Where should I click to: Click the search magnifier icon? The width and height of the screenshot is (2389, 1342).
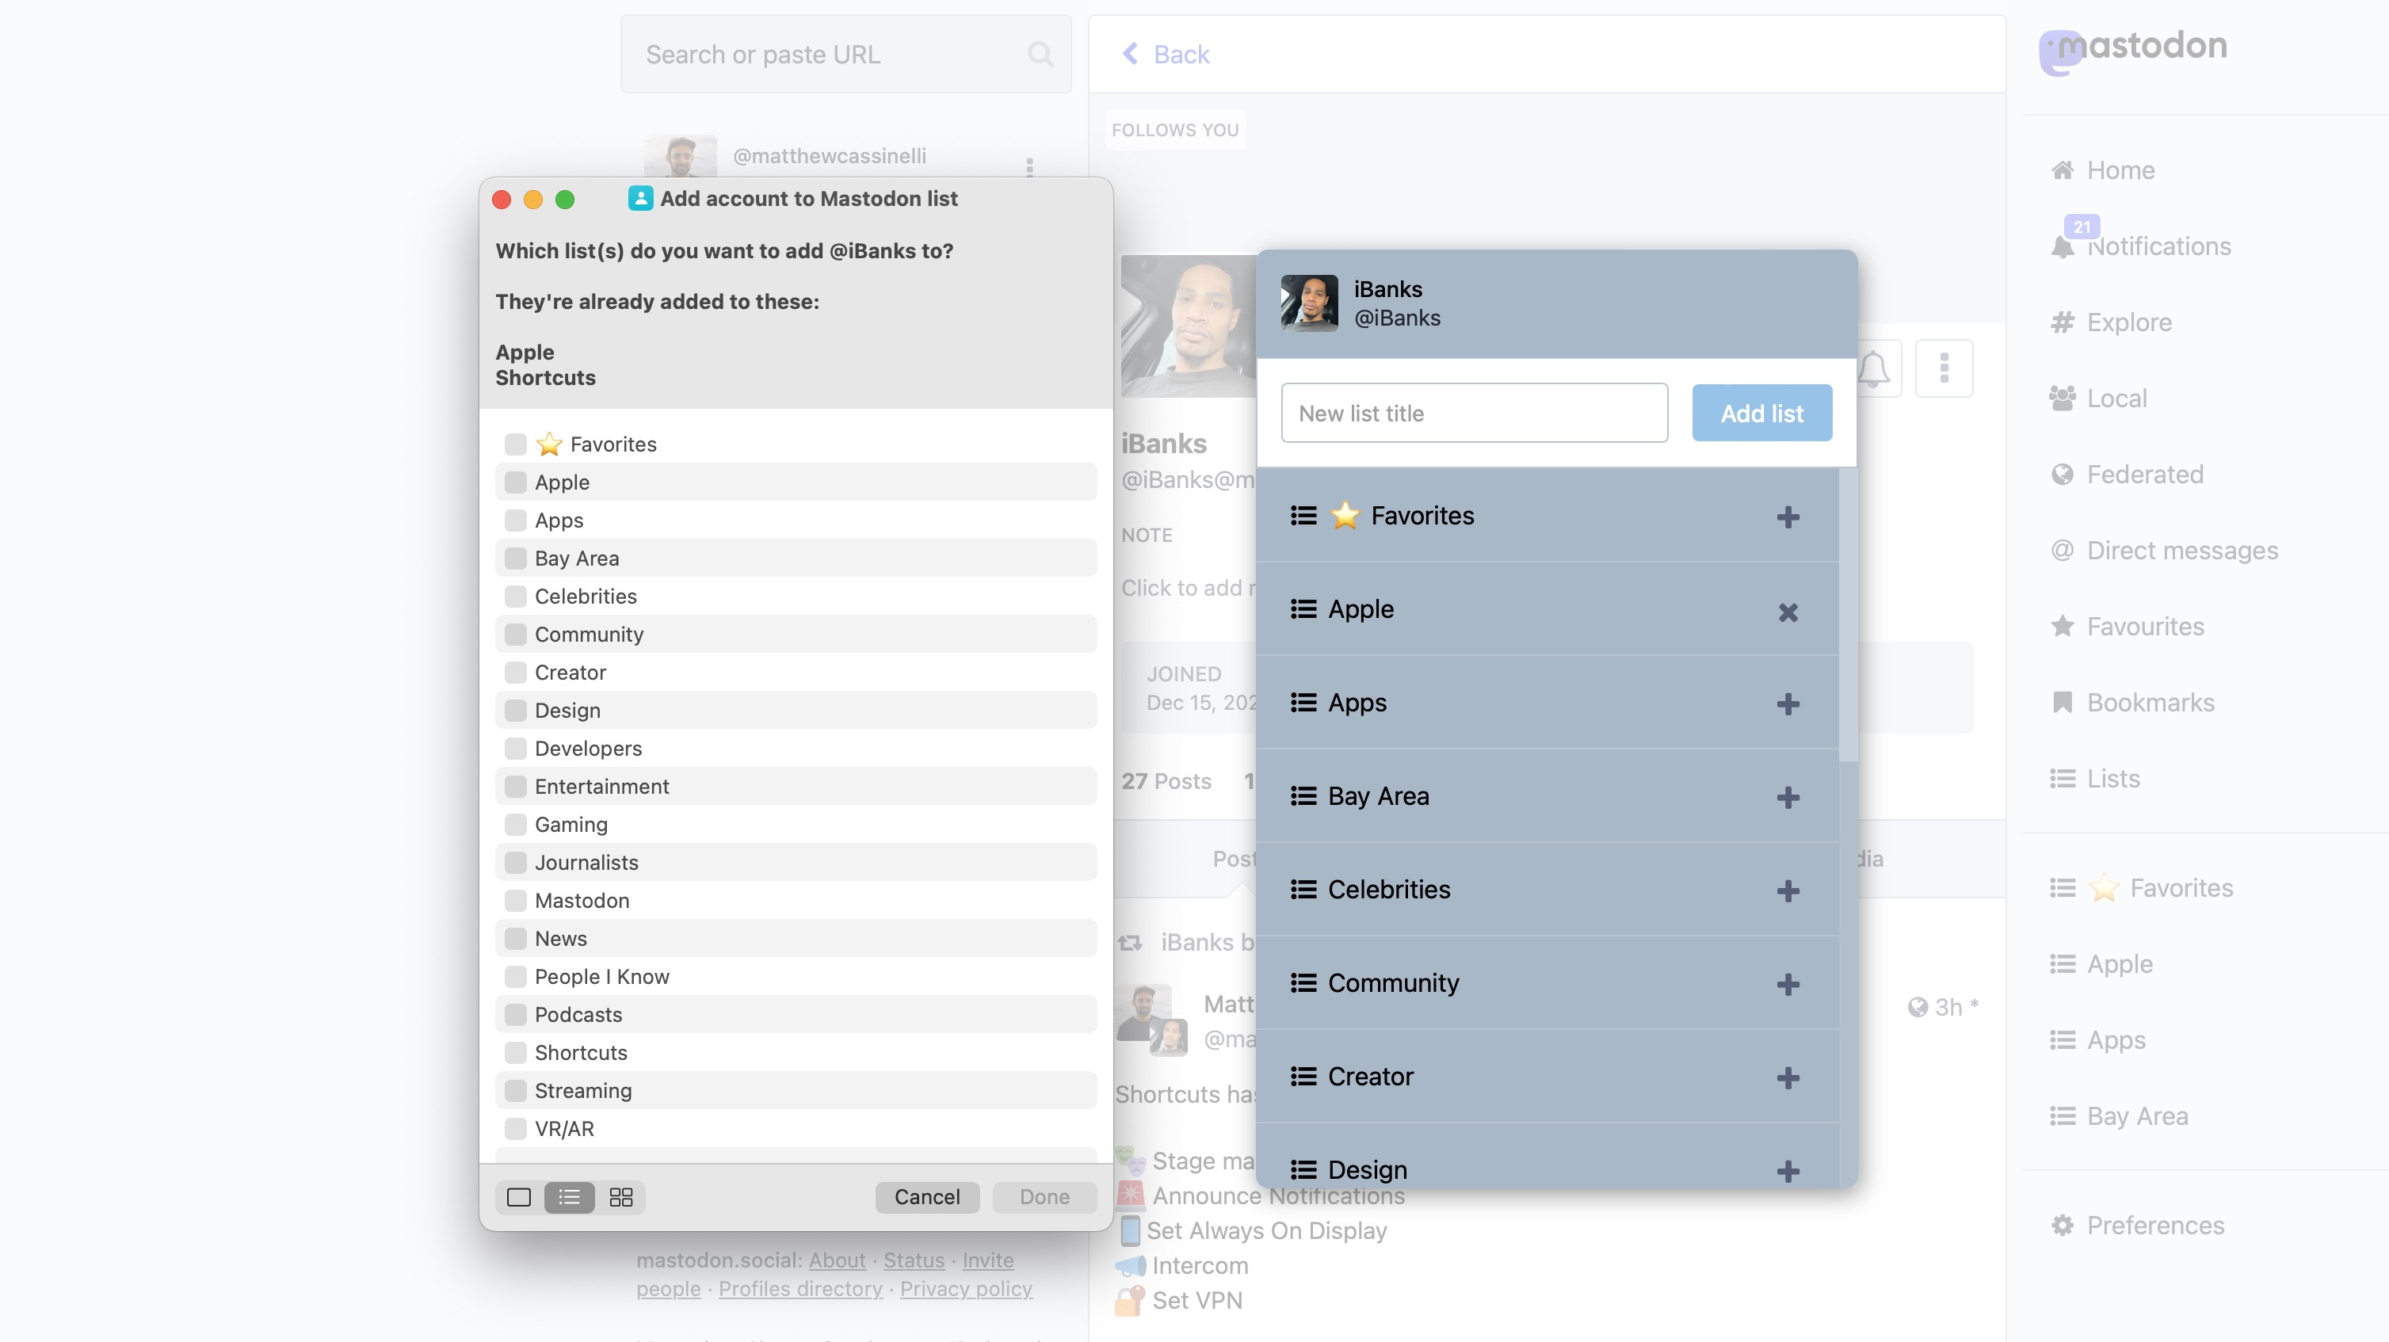(1040, 55)
